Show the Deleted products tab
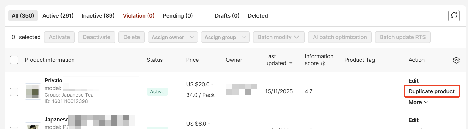Image resolution: width=468 pixels, height=129 pixels. coord(258,15)
